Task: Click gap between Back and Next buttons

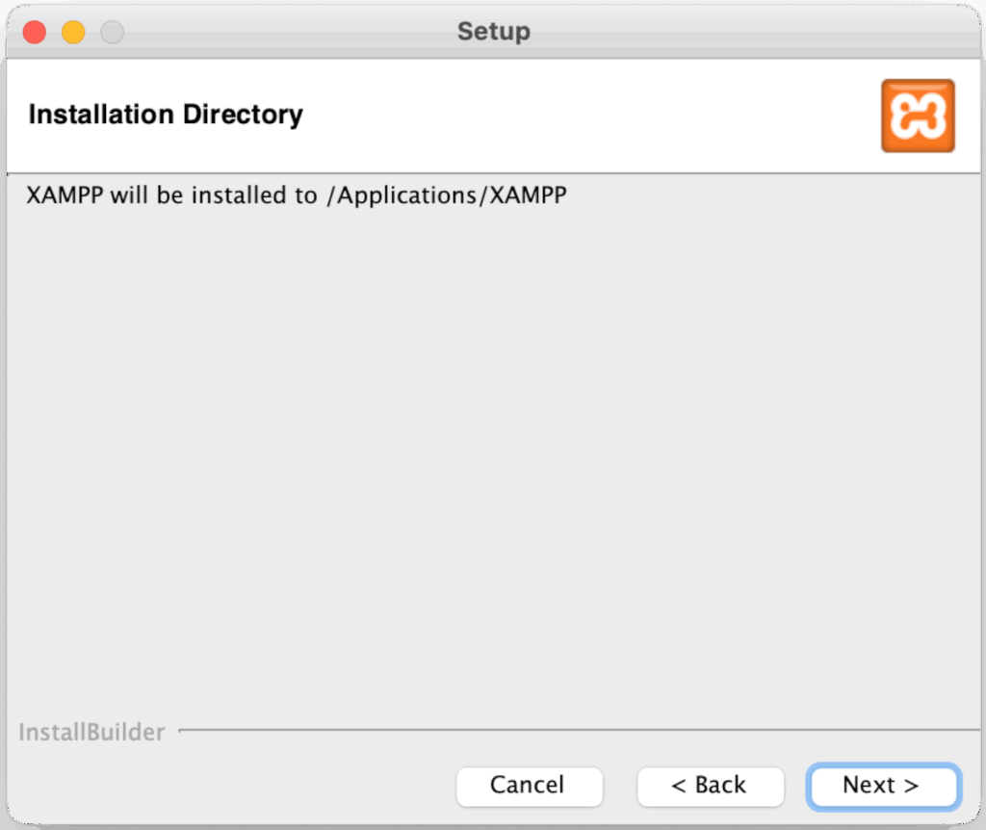Action: (x=796, y=786)
